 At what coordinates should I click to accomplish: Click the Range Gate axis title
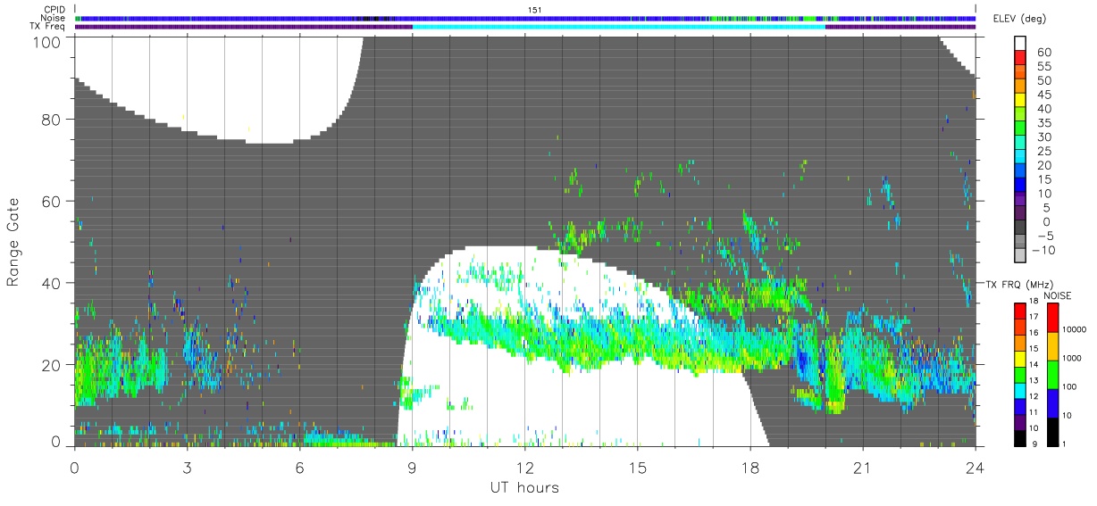(13, 242)
